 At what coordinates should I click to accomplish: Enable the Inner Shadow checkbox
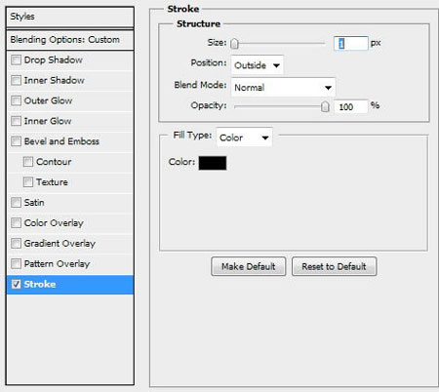click(x=16, y=80)
